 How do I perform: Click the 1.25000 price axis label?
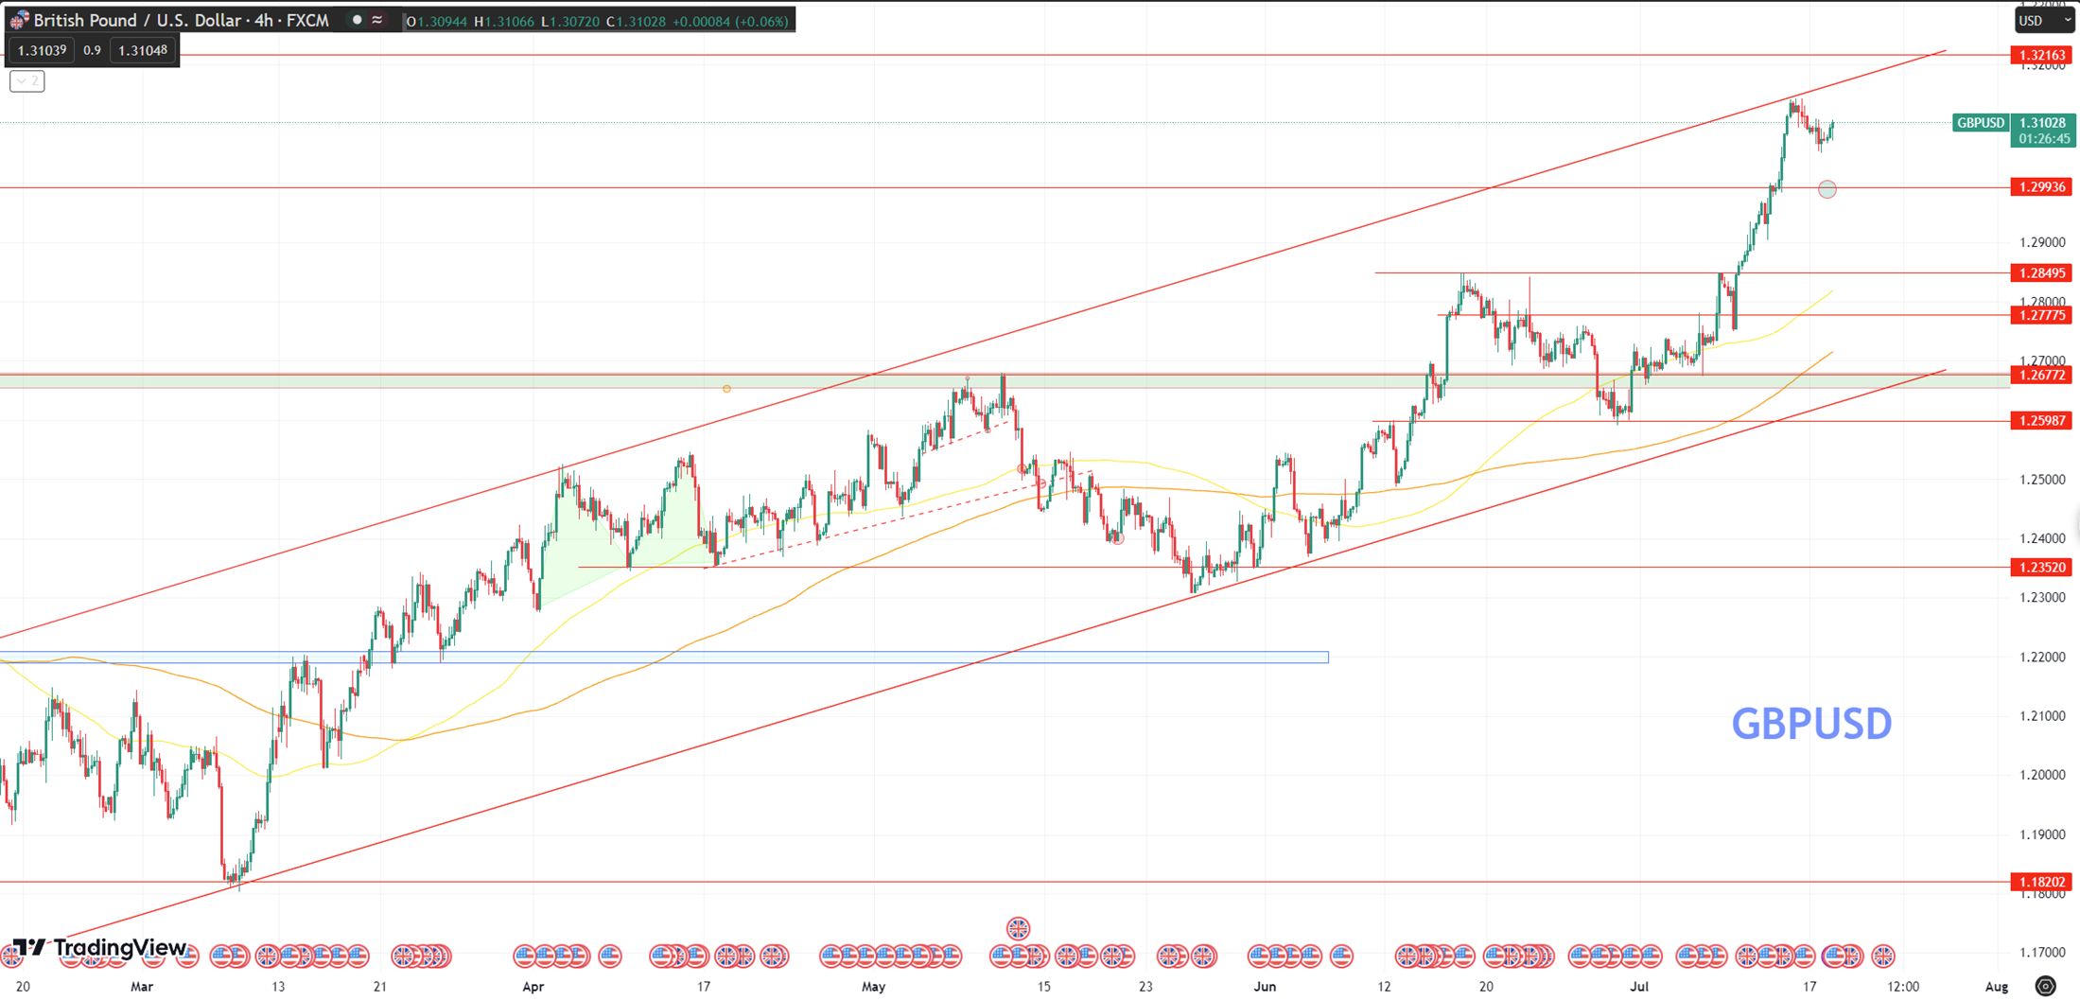pos(2042,480)
